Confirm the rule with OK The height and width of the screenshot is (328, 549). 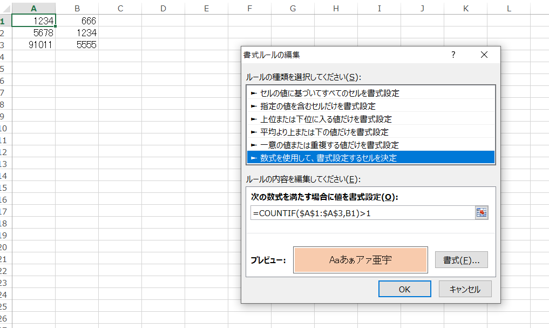[x=404, y=289]
